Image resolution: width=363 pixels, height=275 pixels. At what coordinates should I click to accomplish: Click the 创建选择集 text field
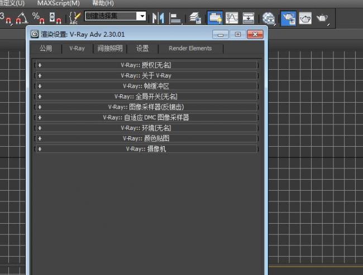click(111, 16)
